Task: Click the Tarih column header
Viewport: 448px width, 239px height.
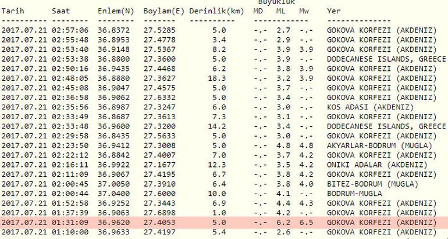Action: pyautogui.click(x=13, y=10)
